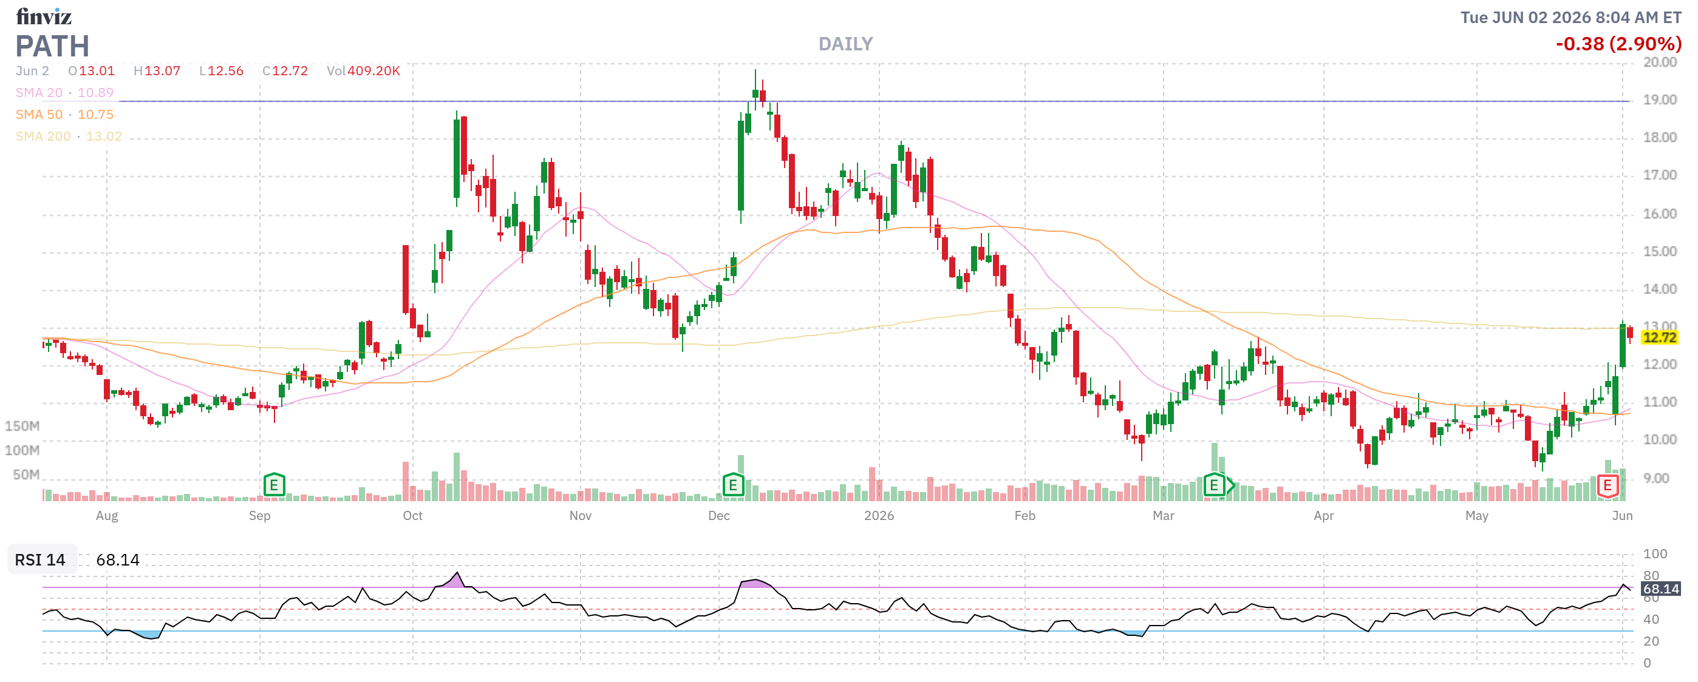
Task: Click the 11.00 price axis label
Action: coord(1660,402)
